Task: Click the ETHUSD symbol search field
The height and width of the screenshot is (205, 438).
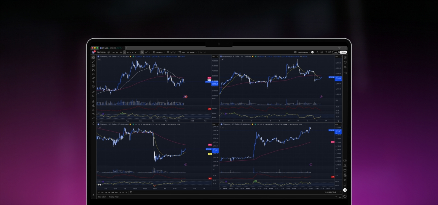Action: 102,52
